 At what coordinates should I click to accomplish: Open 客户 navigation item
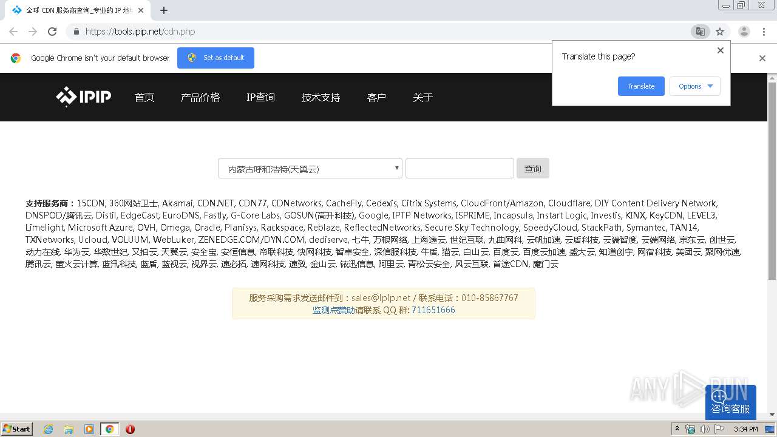376,97
